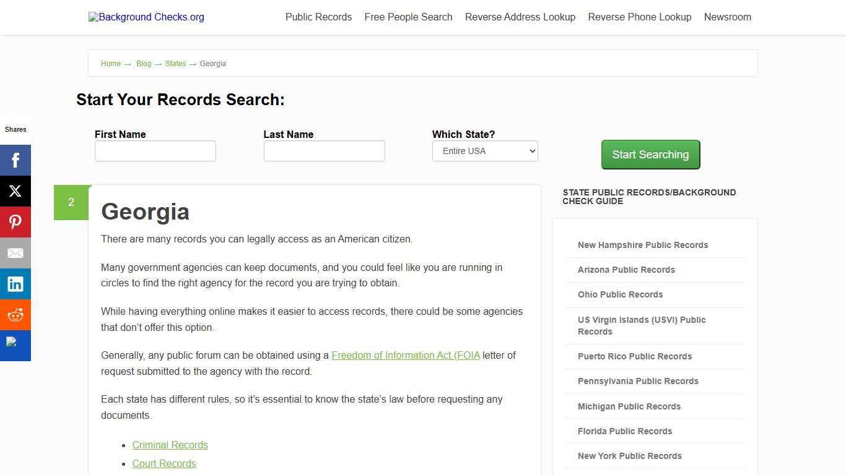Screen dimensions: 846x475
Task: Open the Which State dropdown
Action: [x=485, y=151]
